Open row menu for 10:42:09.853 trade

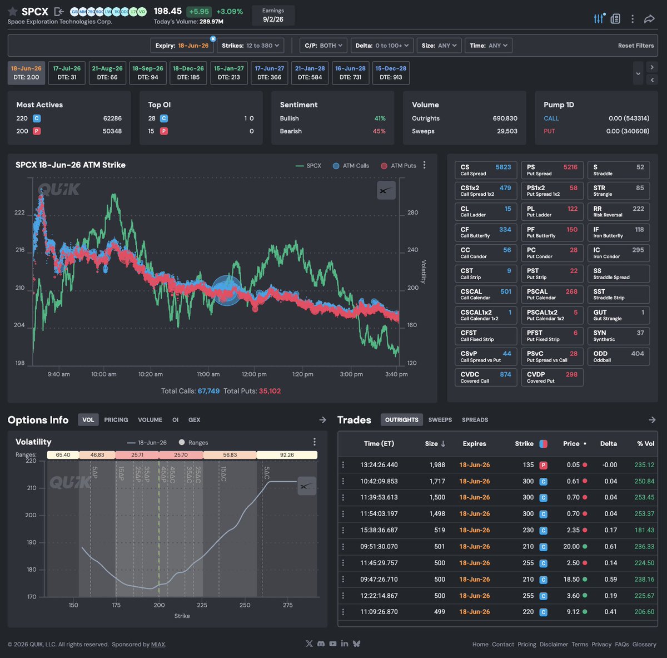[x=343, y=481]
